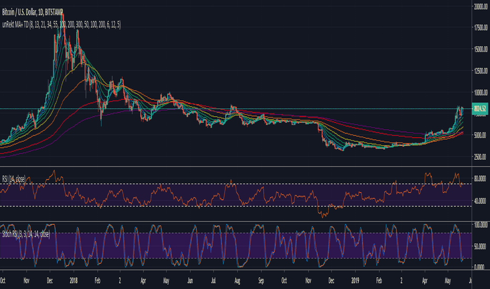Click the 17500.00 price axis label
The height and width of the screenshot is (289, 490).
(481, 28)
